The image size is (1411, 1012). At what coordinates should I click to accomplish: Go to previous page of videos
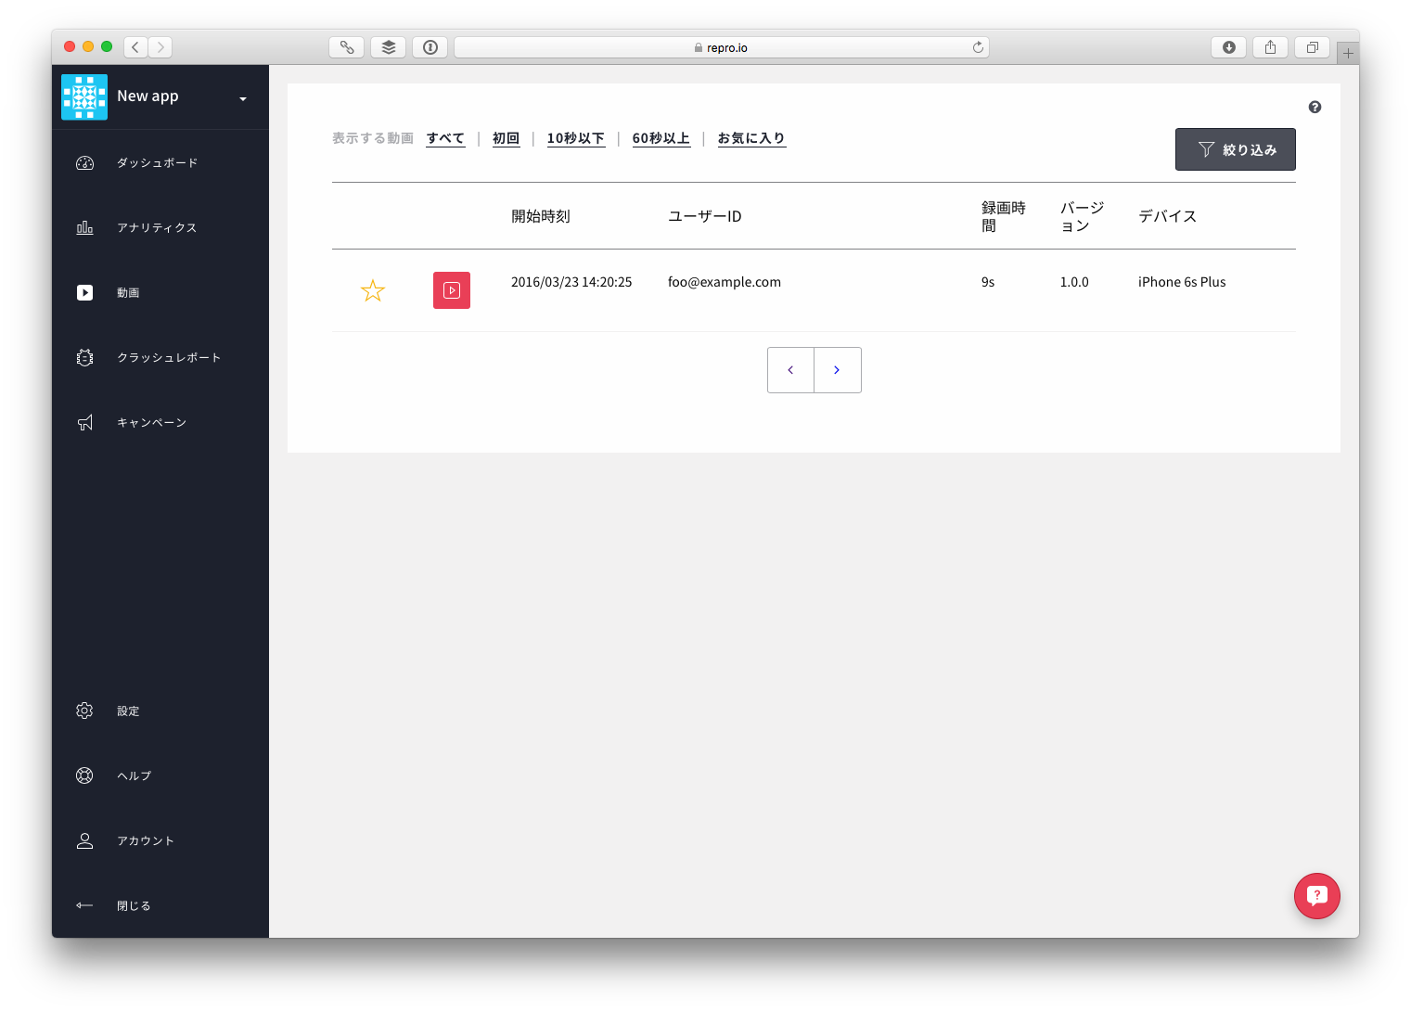(x=790, y=370)
